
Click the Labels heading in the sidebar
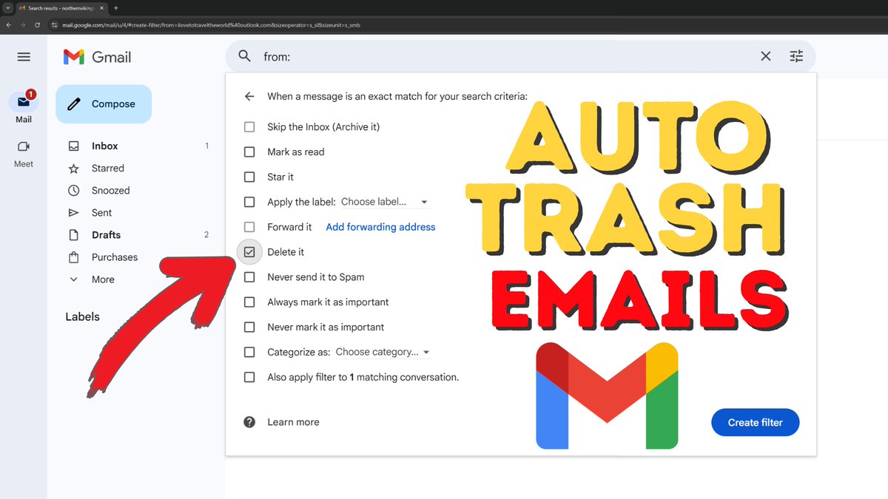(82, 316)
